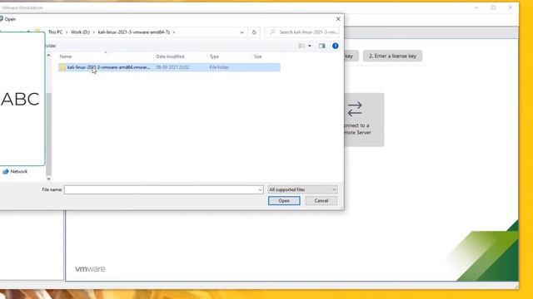Sort files by Date modified column
Screen dimensions: 533x299
(x=170, y=56)
